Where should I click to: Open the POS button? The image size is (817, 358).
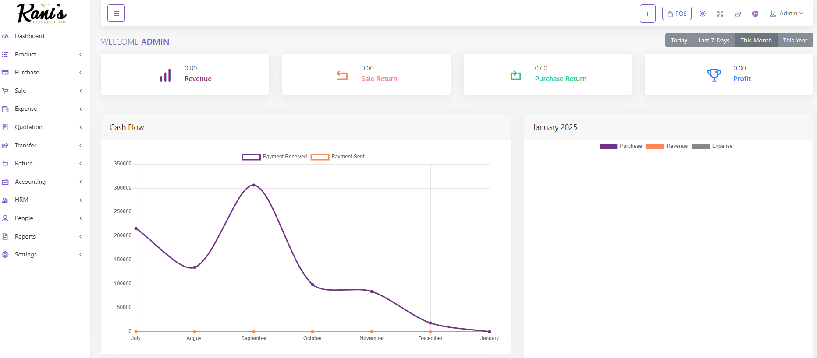(677, 14)
